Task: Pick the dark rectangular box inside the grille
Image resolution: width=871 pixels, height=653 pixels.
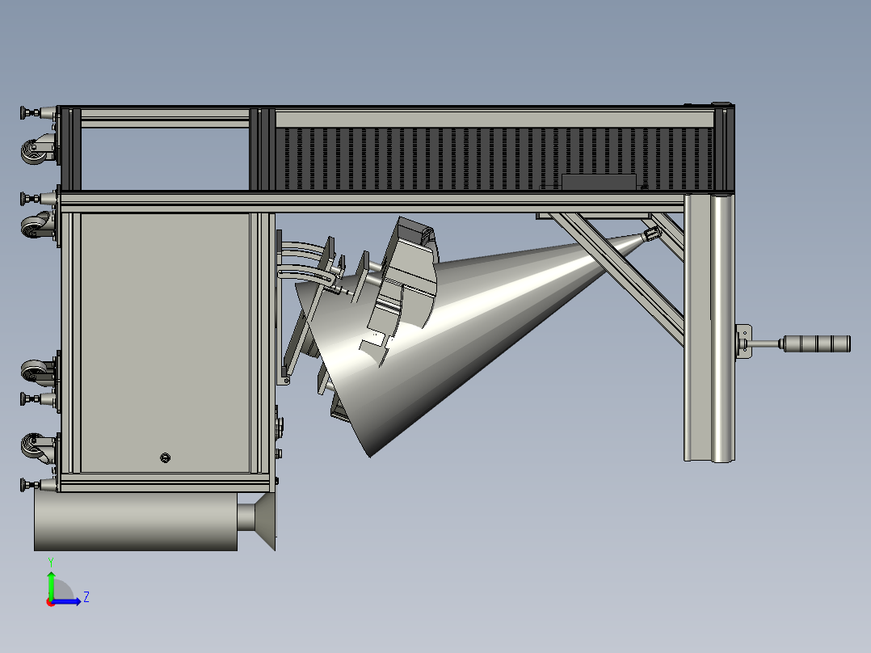Action: click(598, 182)
